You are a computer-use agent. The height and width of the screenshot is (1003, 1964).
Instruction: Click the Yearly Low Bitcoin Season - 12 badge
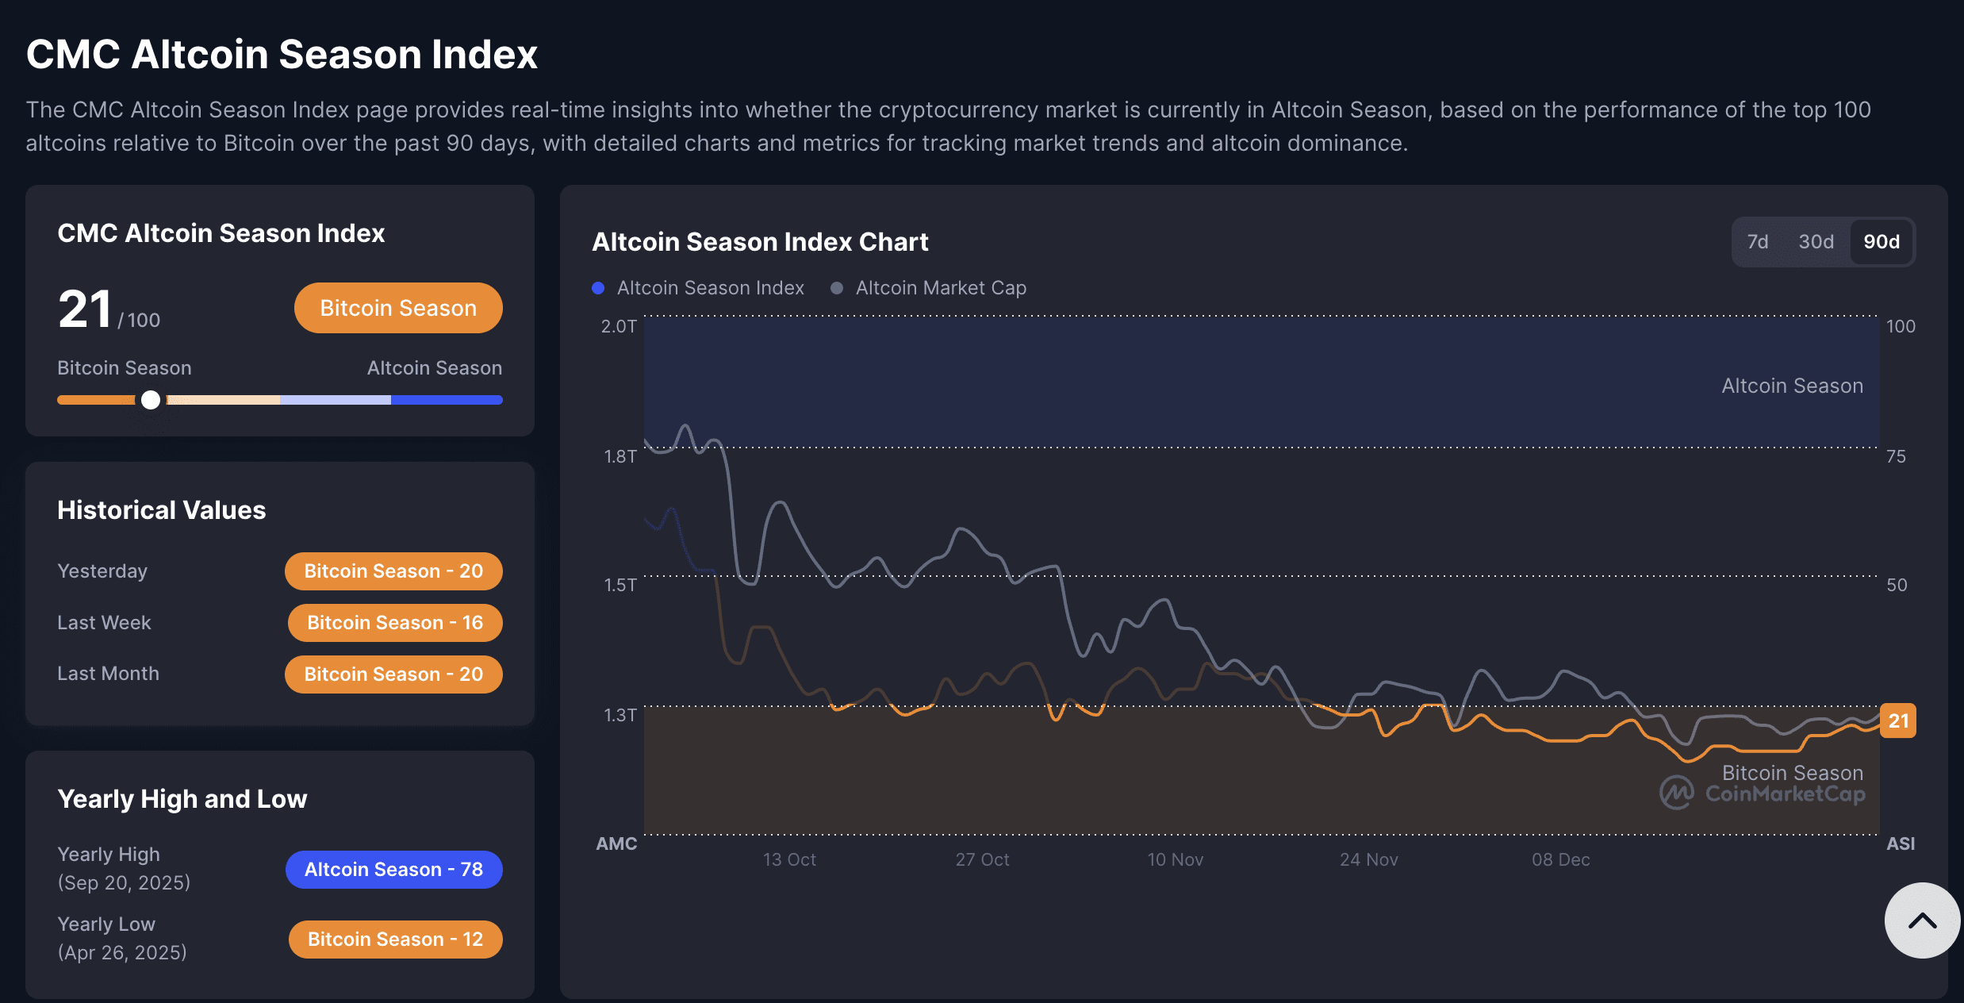pos(395,940)
